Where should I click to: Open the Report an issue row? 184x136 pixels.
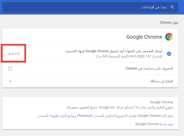coord(90,81)
